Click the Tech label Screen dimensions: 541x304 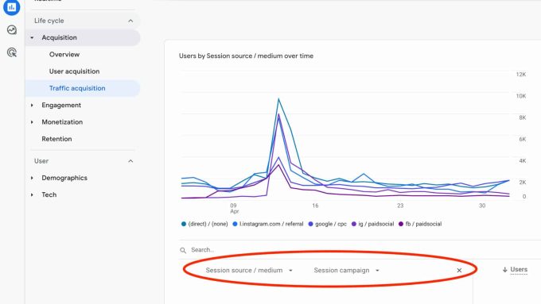pyautogui.click(x=49, y=194)
